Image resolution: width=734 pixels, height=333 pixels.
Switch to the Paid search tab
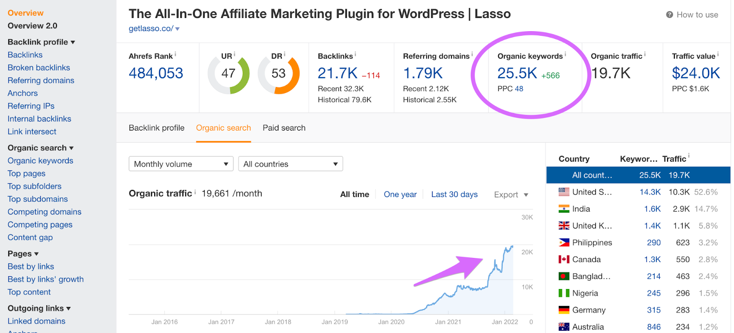[284, 128]
